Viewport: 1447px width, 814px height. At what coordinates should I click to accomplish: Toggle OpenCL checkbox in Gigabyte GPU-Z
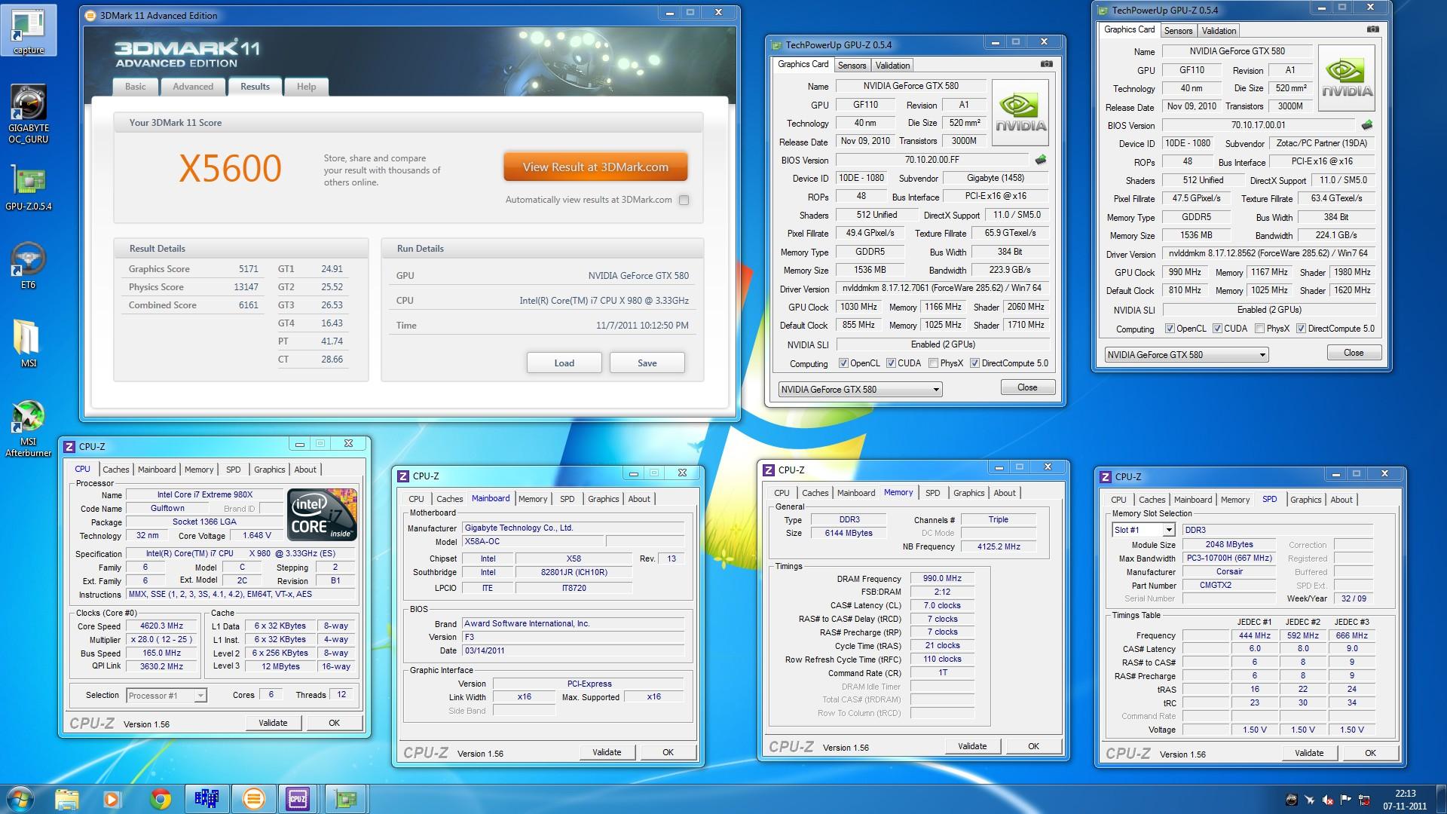(843, 363)
